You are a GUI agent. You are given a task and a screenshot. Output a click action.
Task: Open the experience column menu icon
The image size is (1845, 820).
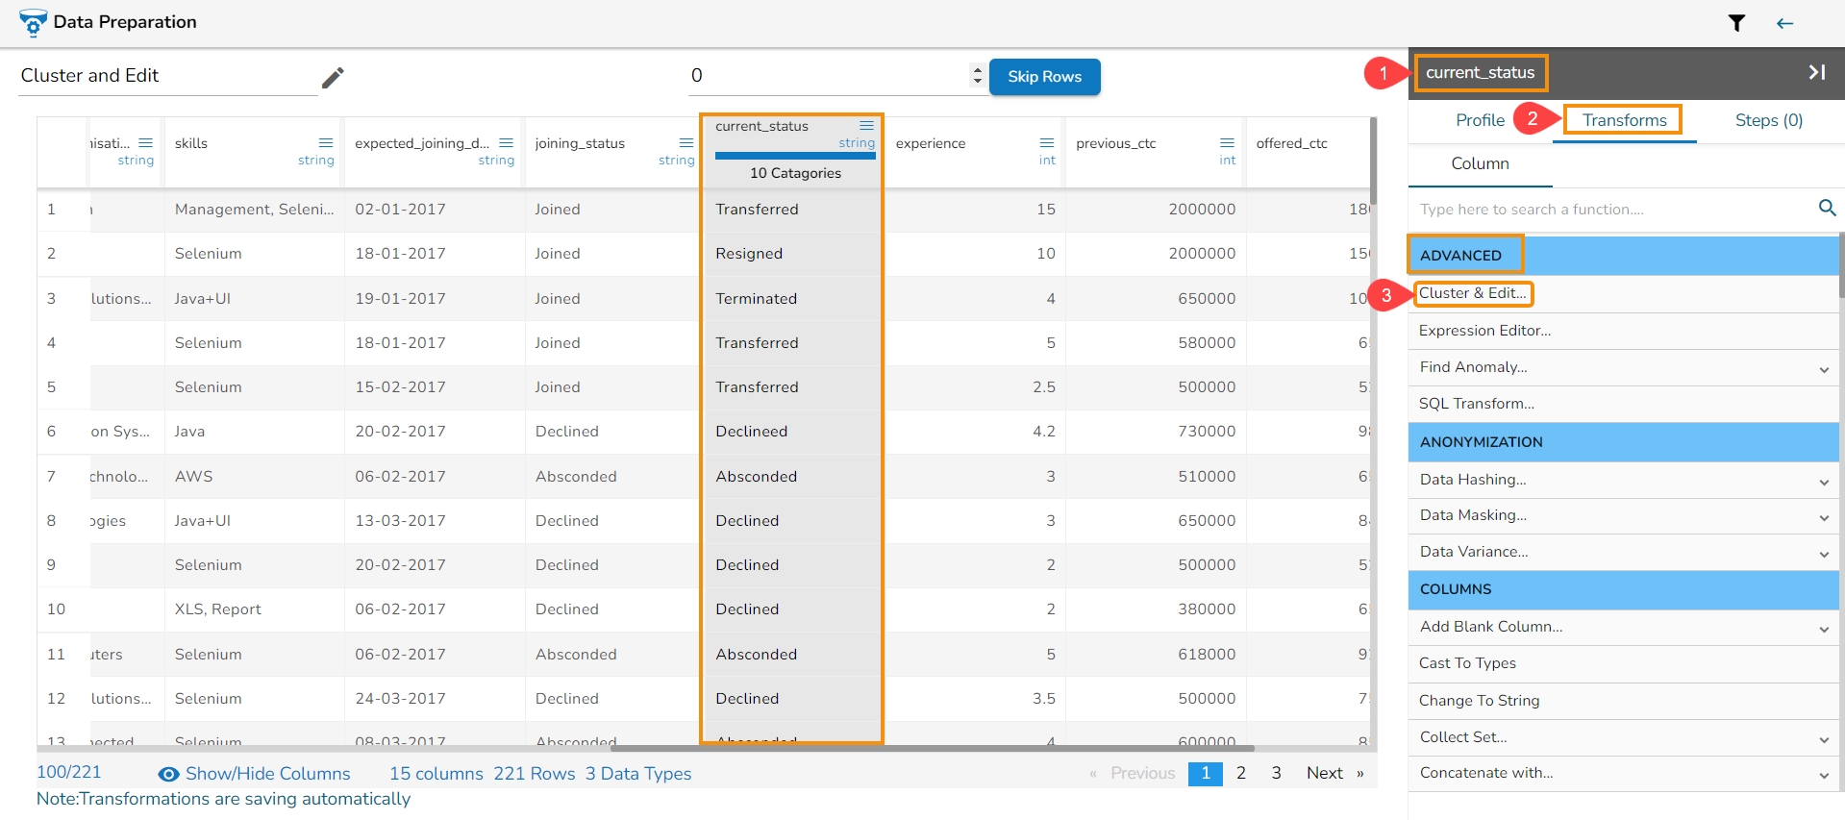click(1047, 143)
